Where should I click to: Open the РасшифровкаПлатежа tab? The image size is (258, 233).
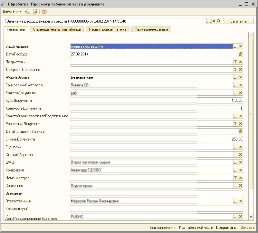coord(108,29)
